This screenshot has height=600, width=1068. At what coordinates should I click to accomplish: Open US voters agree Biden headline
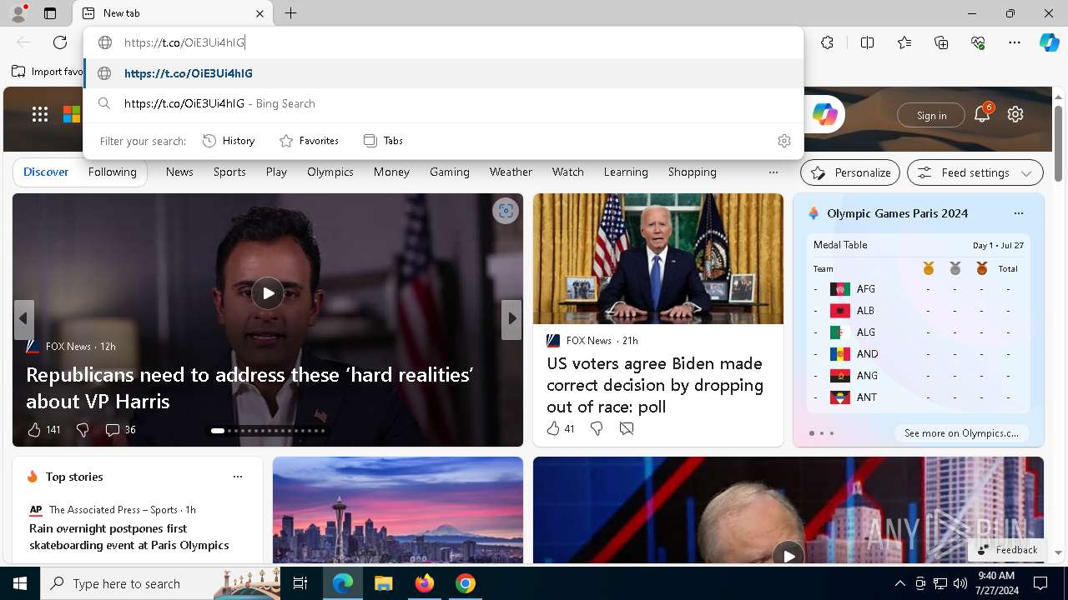[x=655, y=385]
